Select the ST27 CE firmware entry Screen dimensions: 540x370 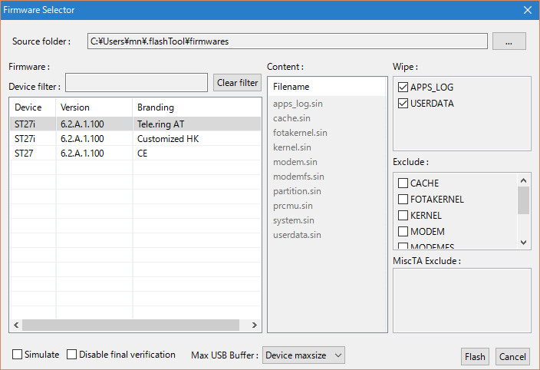click(x=135, y=154)
